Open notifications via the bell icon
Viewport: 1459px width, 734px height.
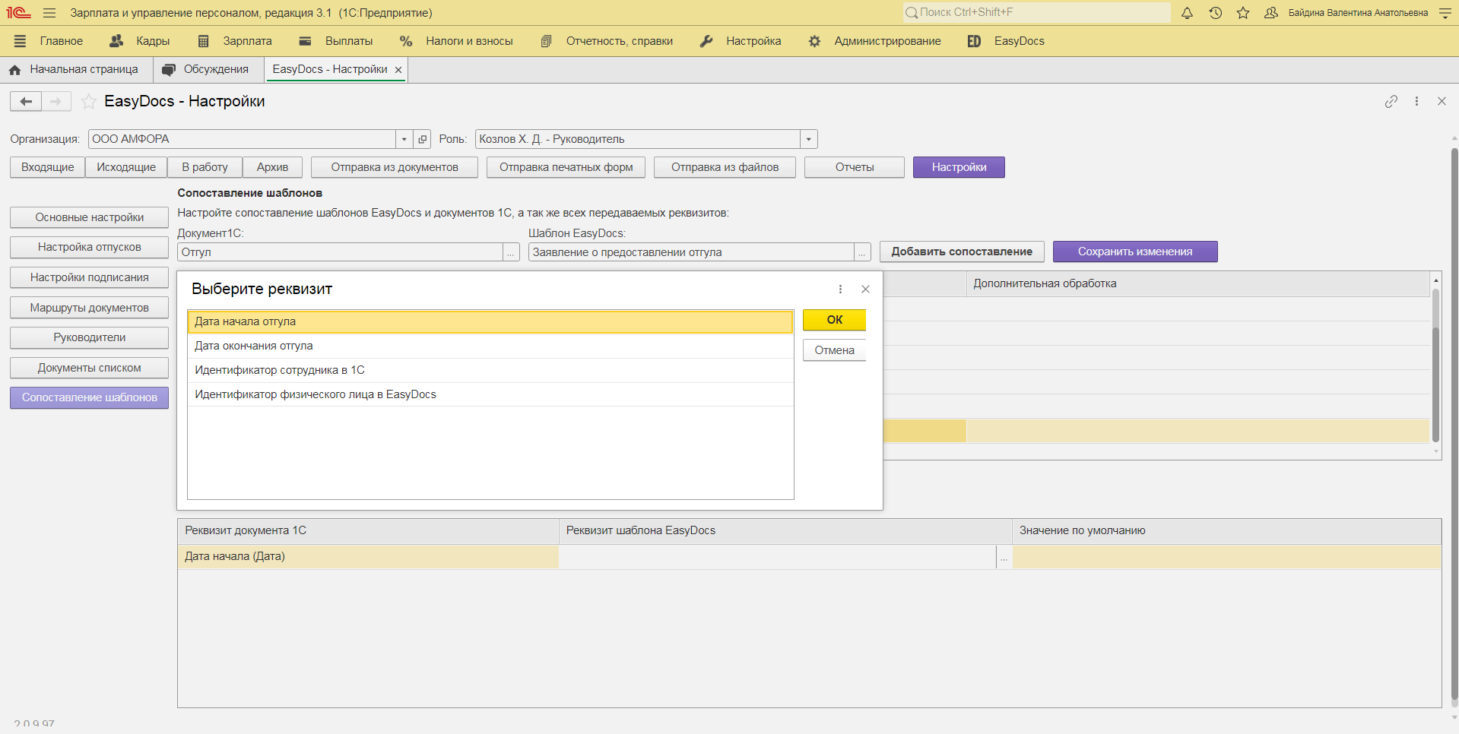click(x=1186, y=13)
